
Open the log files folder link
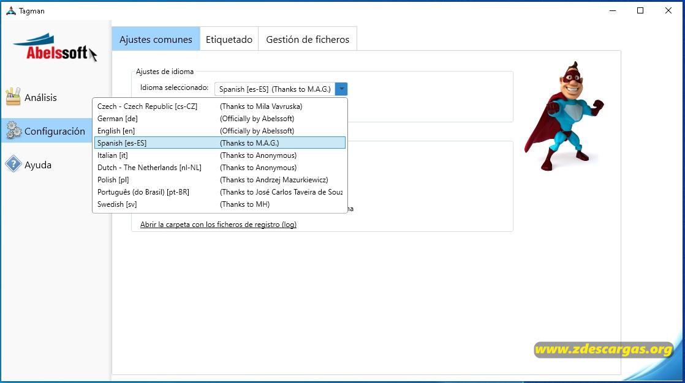pyautogui.click(x=218, y=224)
